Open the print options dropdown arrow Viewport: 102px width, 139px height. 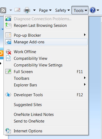click(34, 10)
